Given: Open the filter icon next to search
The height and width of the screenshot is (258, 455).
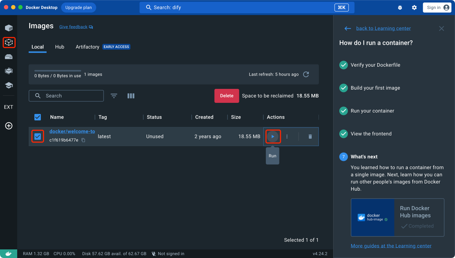Looking at the screenshot, I should point(114,96).
